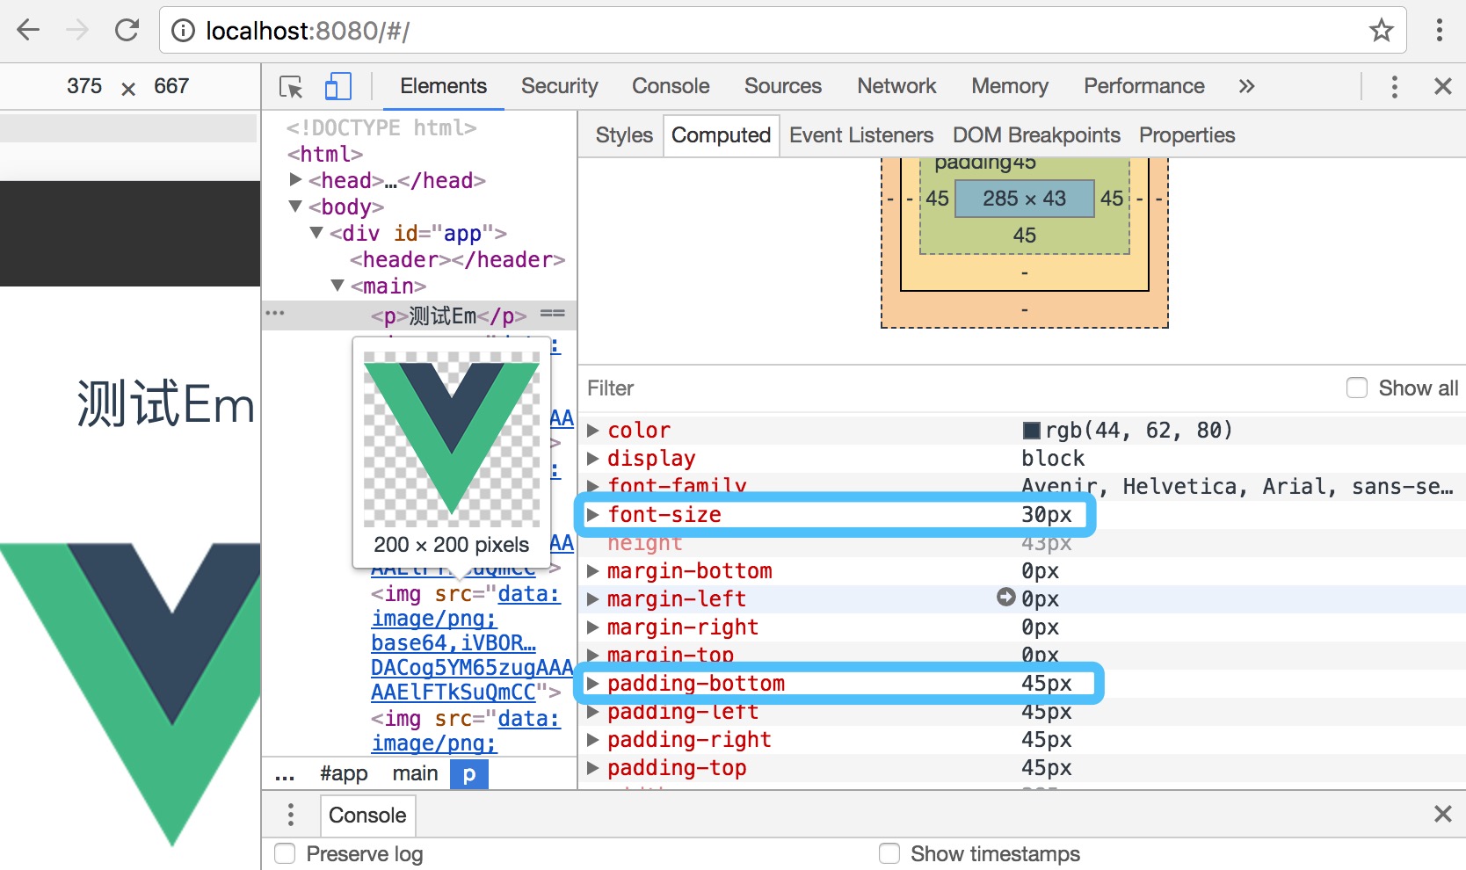Reload the page using refresh icon
The image size is (1466, 870).
(x=127, y=31)
